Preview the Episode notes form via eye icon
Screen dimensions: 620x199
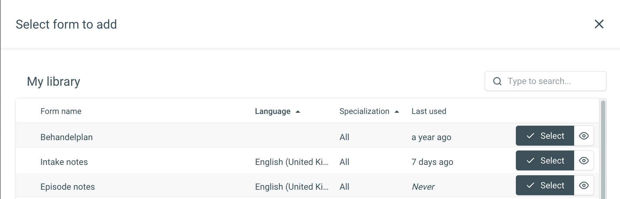pos(584,185)
